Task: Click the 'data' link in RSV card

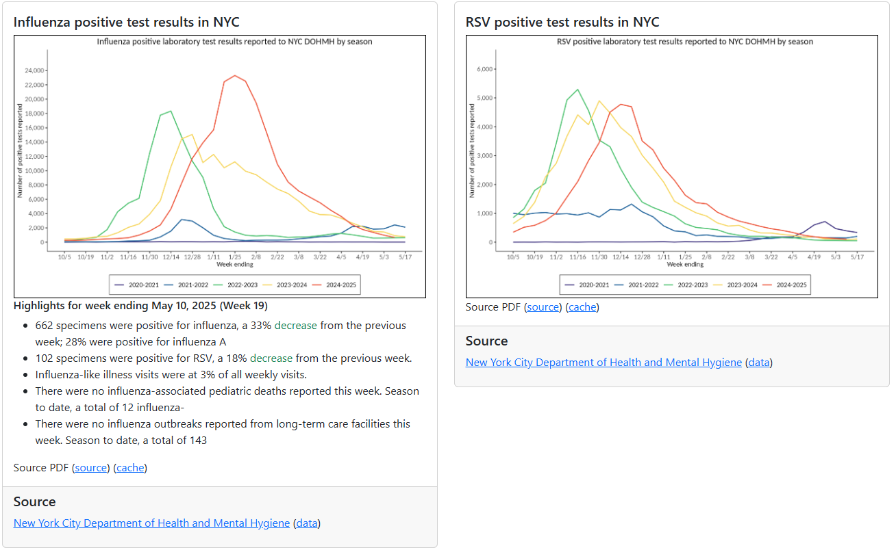Action: click(759, 363)
